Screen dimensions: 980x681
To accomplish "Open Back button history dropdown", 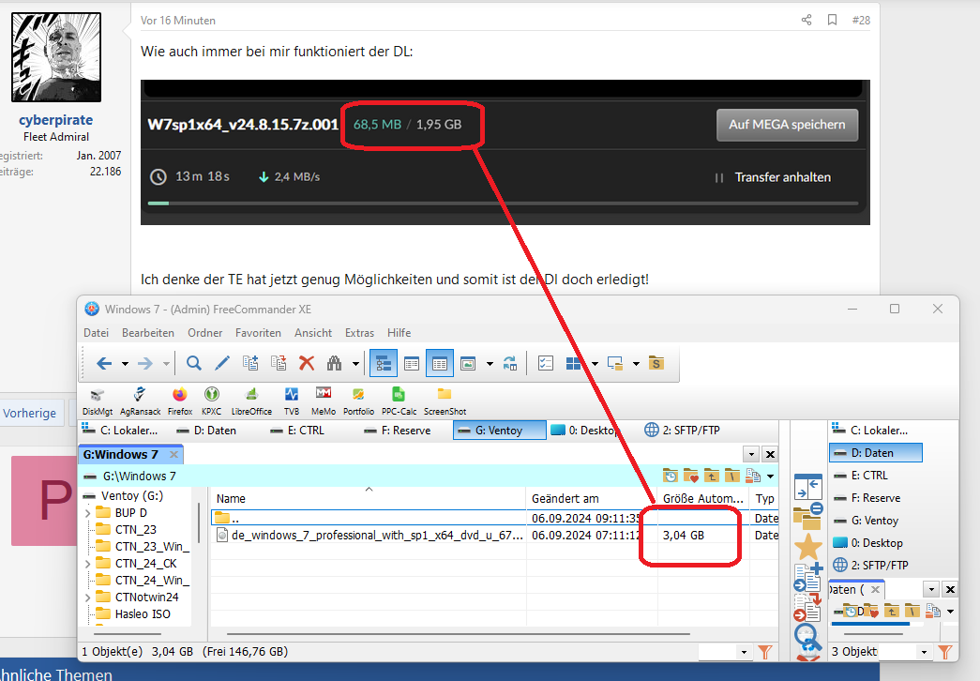I will (125, 363).
